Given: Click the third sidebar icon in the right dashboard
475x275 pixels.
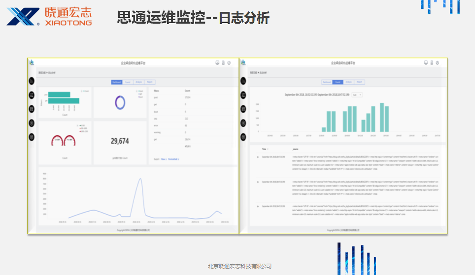Looking at the screenshot, I should (x=243, y=109).
